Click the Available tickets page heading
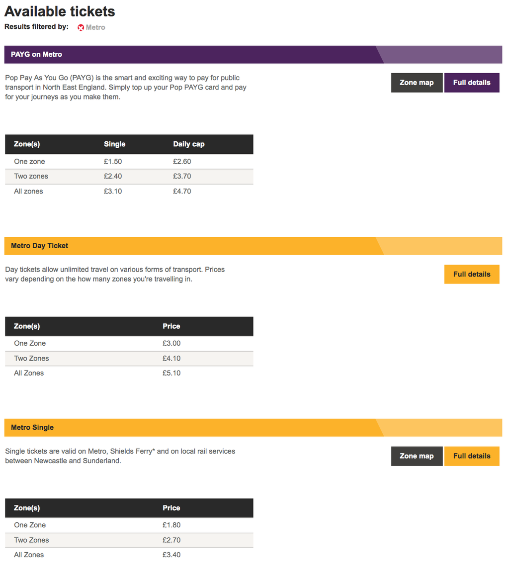 60,11
